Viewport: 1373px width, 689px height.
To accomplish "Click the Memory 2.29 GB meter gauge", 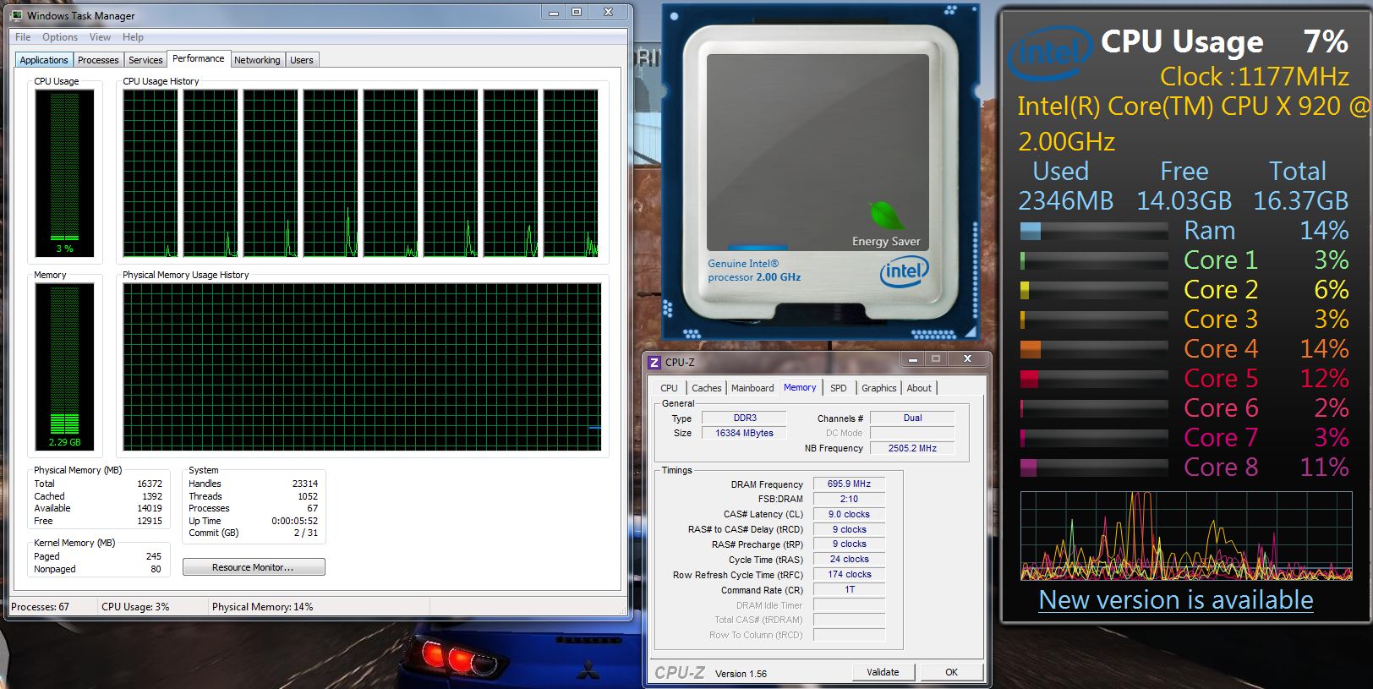I will coord(65,366).
